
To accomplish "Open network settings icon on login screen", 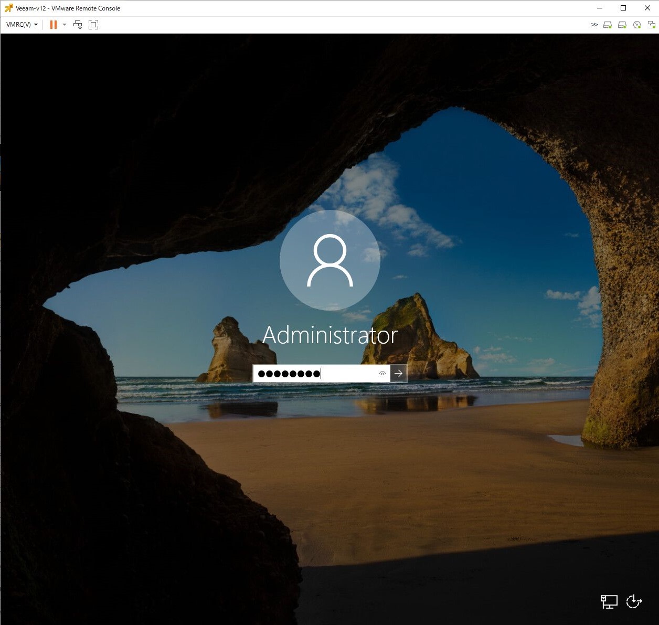I will tap(609, 601).
